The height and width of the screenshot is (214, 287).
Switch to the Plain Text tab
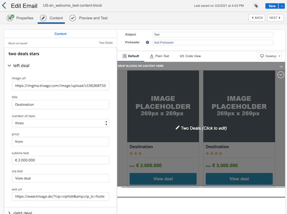pyautogui.click(x=159, y=56)
